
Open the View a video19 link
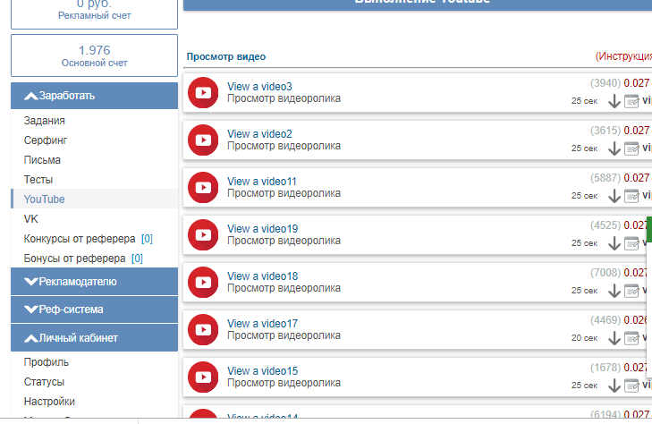[x=262, y=229]
